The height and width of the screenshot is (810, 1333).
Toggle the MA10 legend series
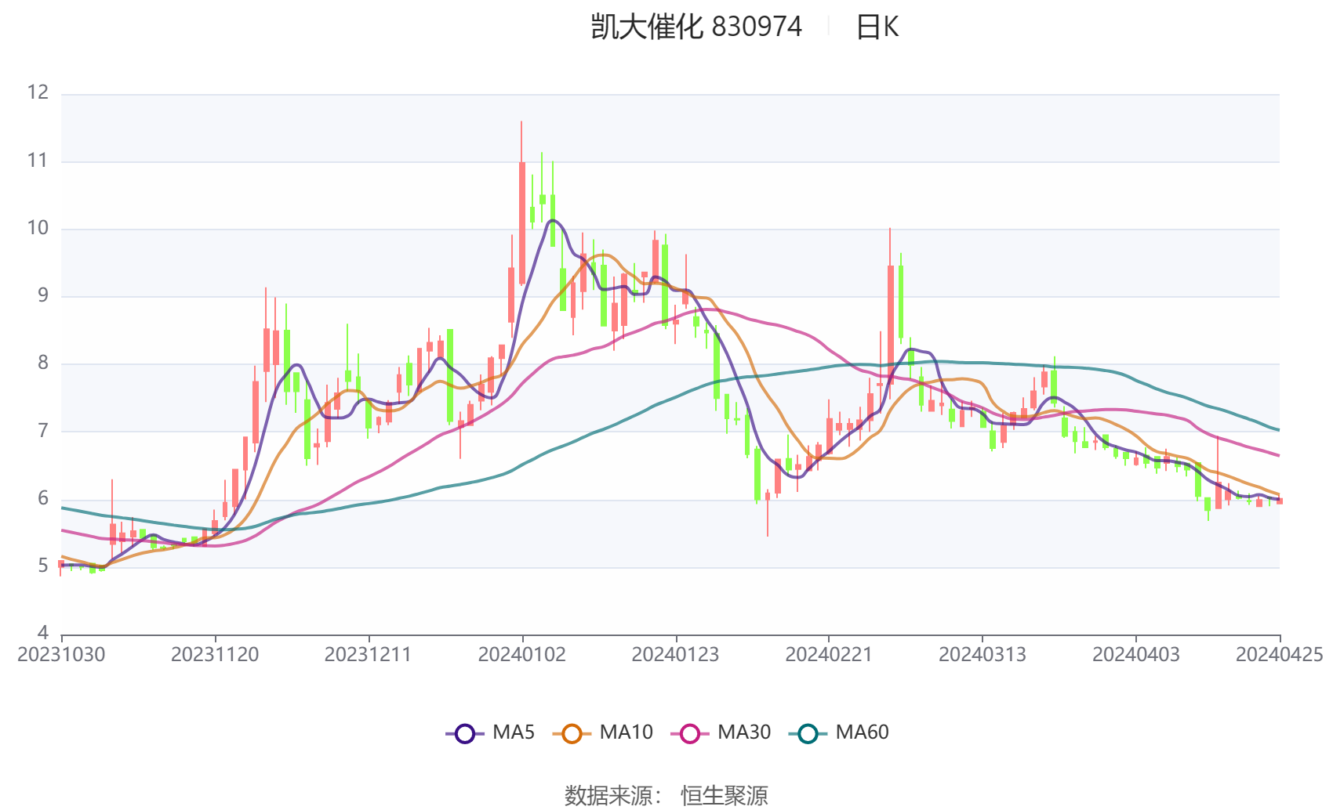[x=602, y=733]
